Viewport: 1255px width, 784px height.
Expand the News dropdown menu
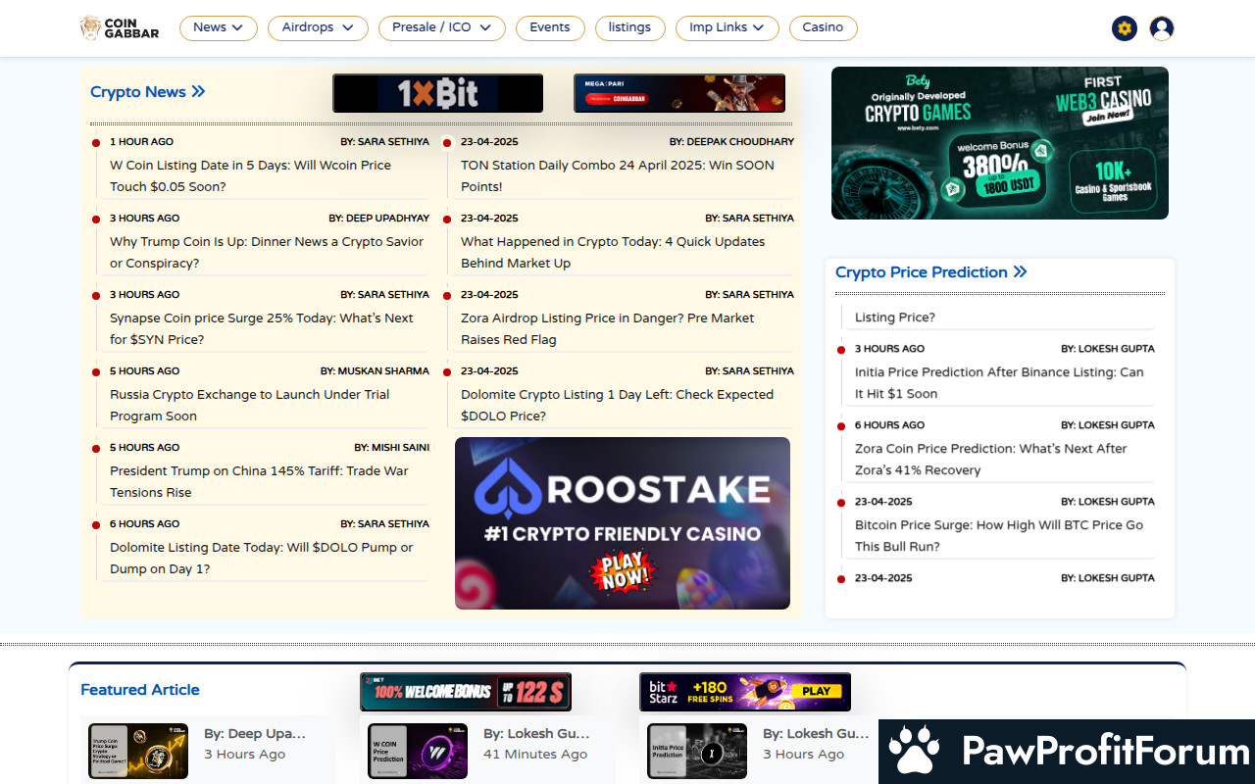218,27
